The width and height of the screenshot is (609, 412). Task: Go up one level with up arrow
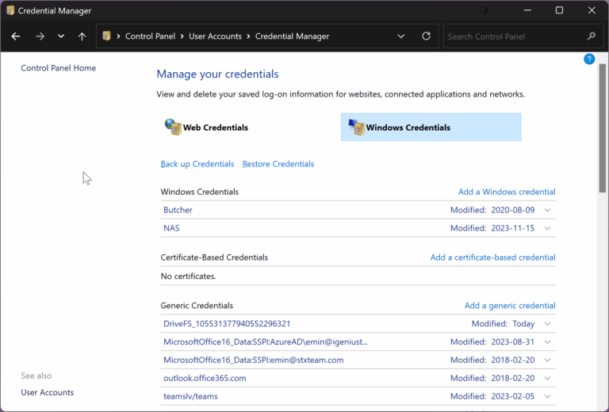pyautogui.click(x=82, y=36)
